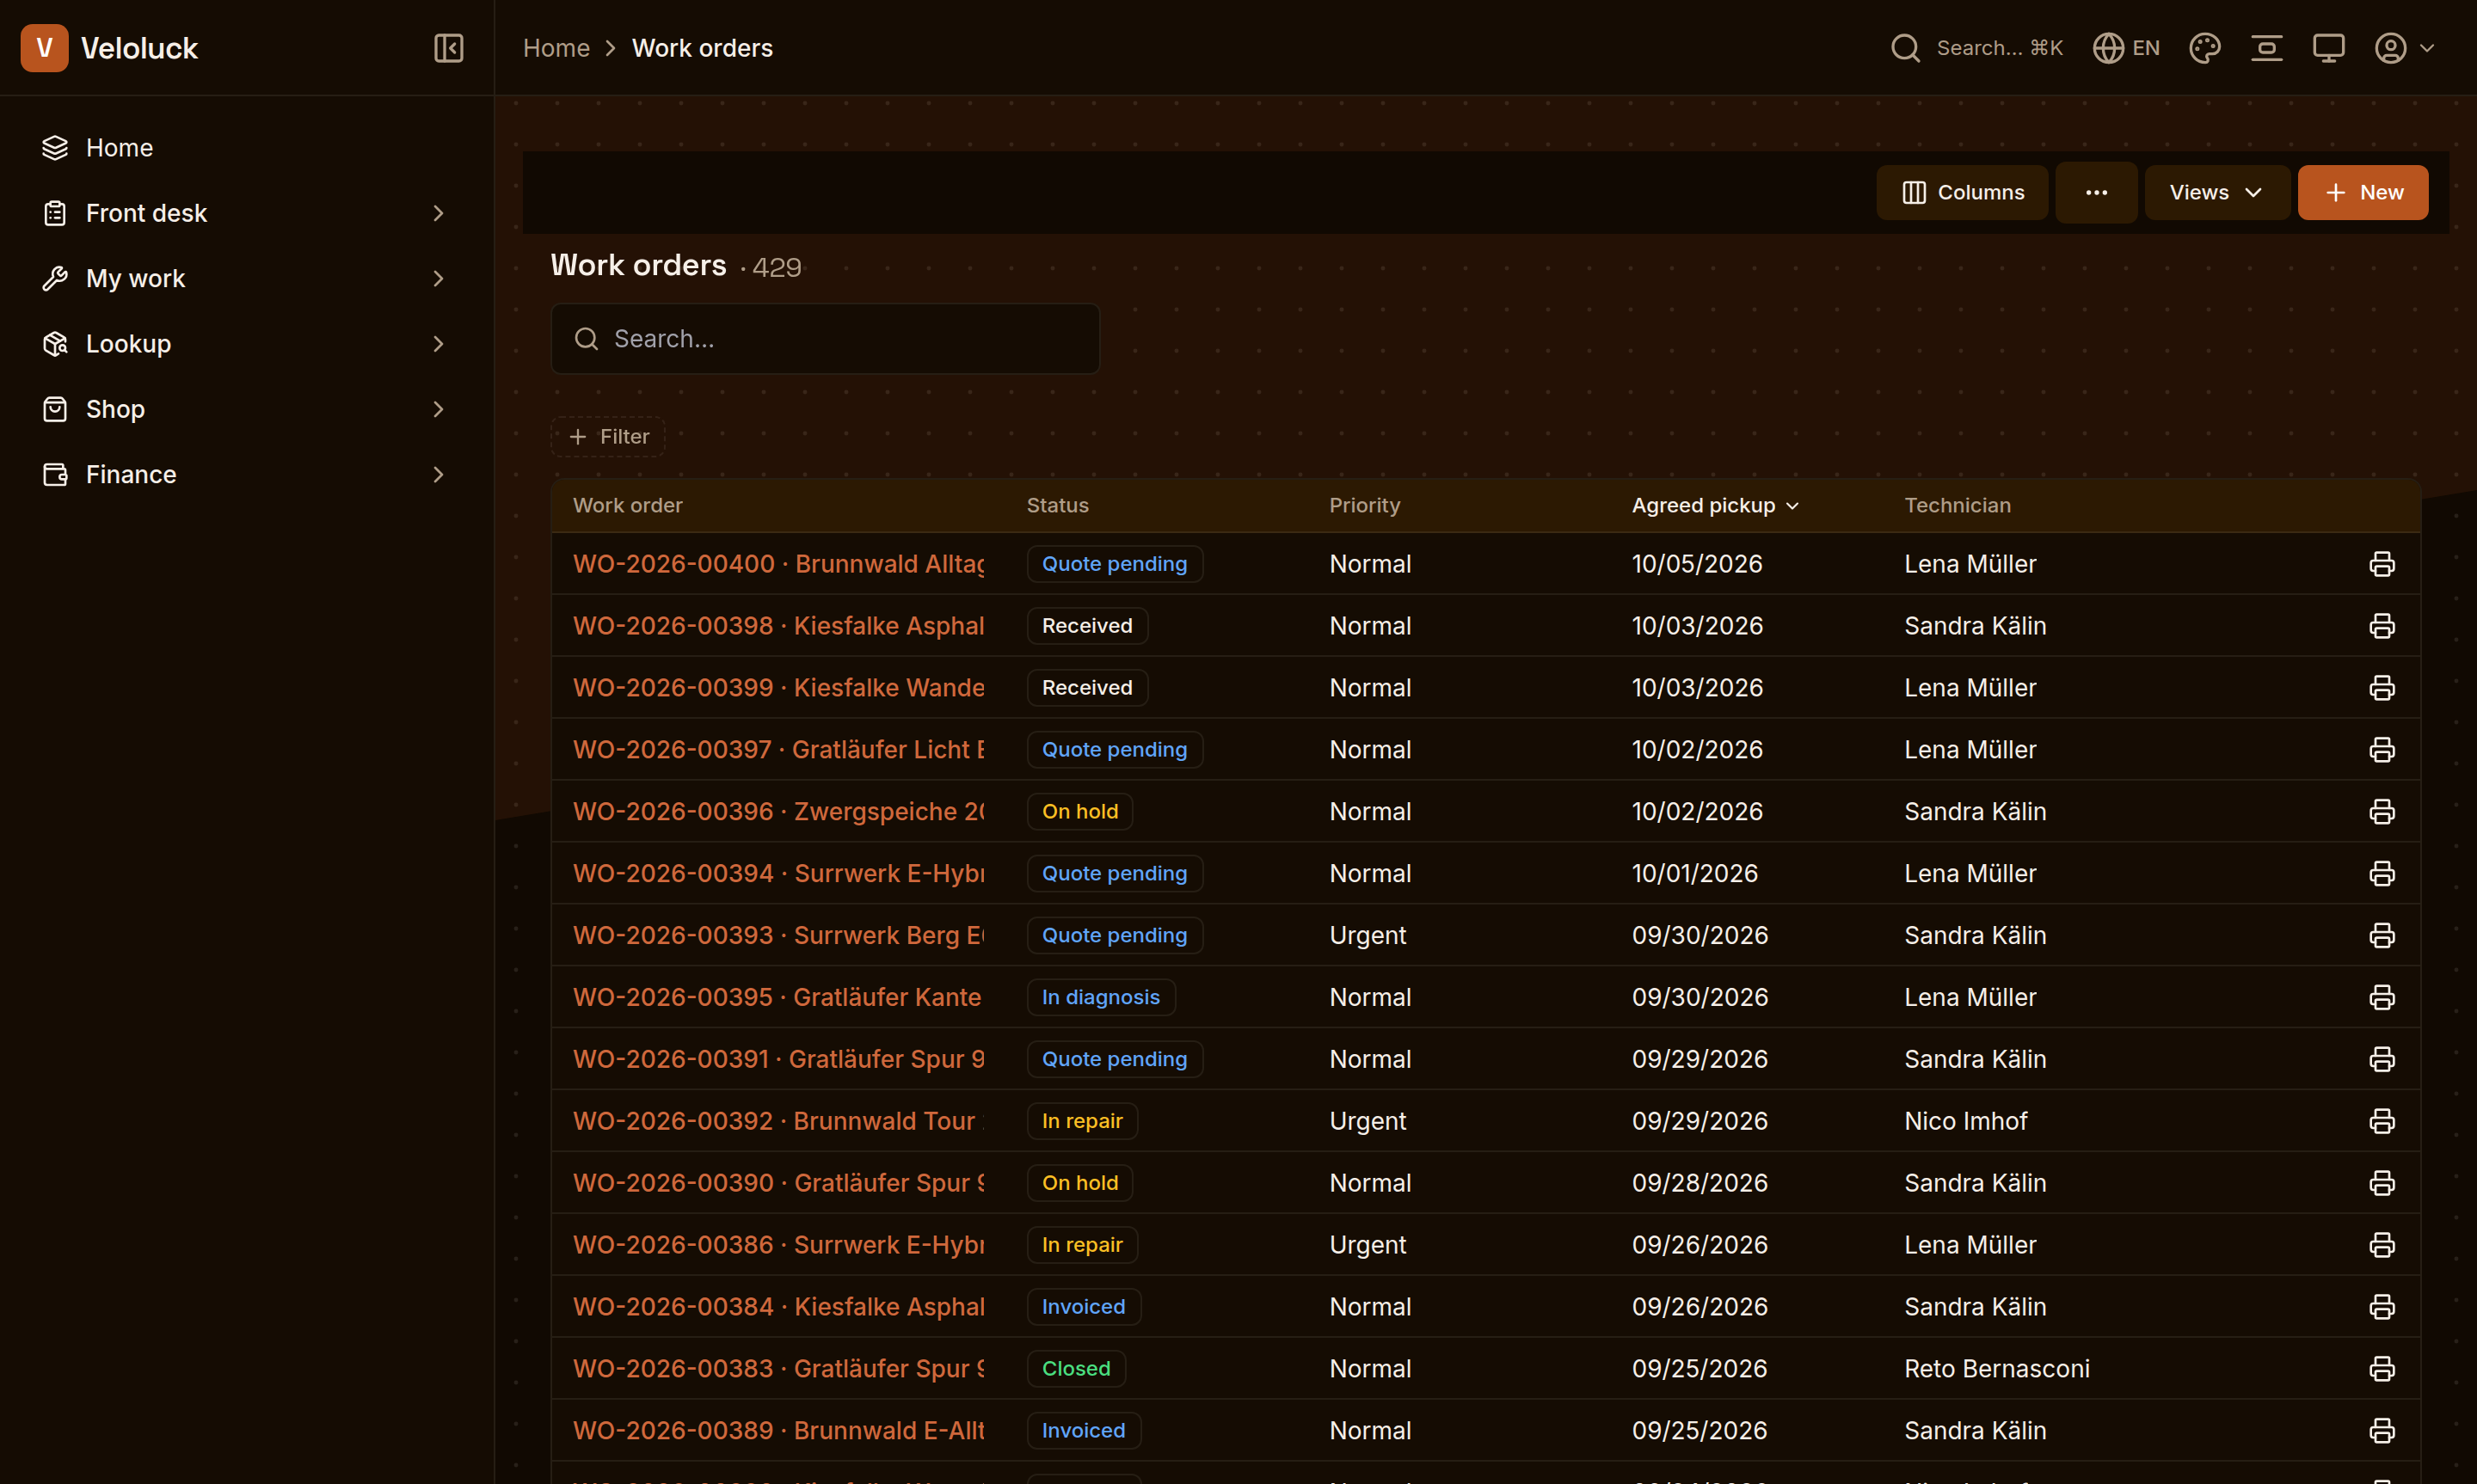Collapse the sidebar with the panel icon
This screenshot has height=1484, width=2477.
[x=448, y=48]
